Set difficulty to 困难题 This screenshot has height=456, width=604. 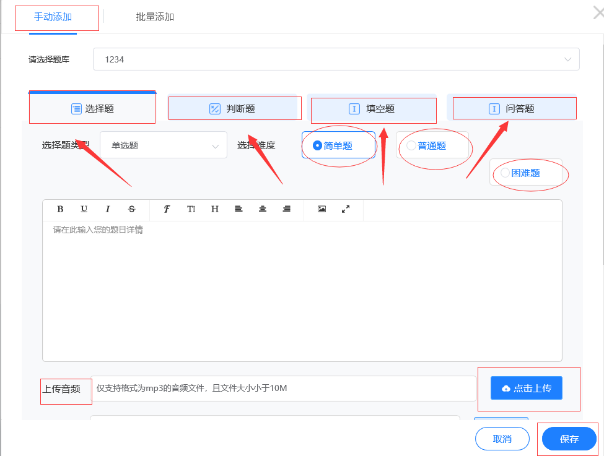tap(505, 173)
